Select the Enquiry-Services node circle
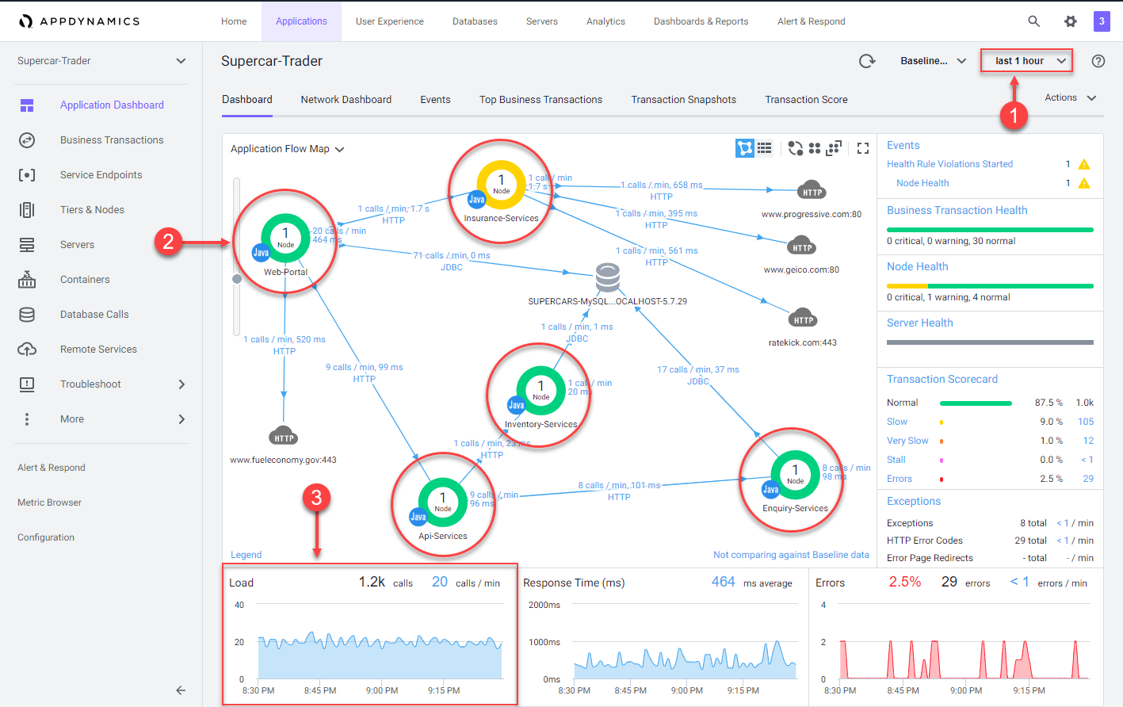Viewport: 1123px width, 707px height. click(x=795, y=474)
